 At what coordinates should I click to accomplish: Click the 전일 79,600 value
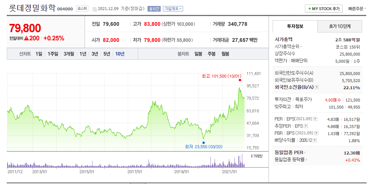click(111, 24)
